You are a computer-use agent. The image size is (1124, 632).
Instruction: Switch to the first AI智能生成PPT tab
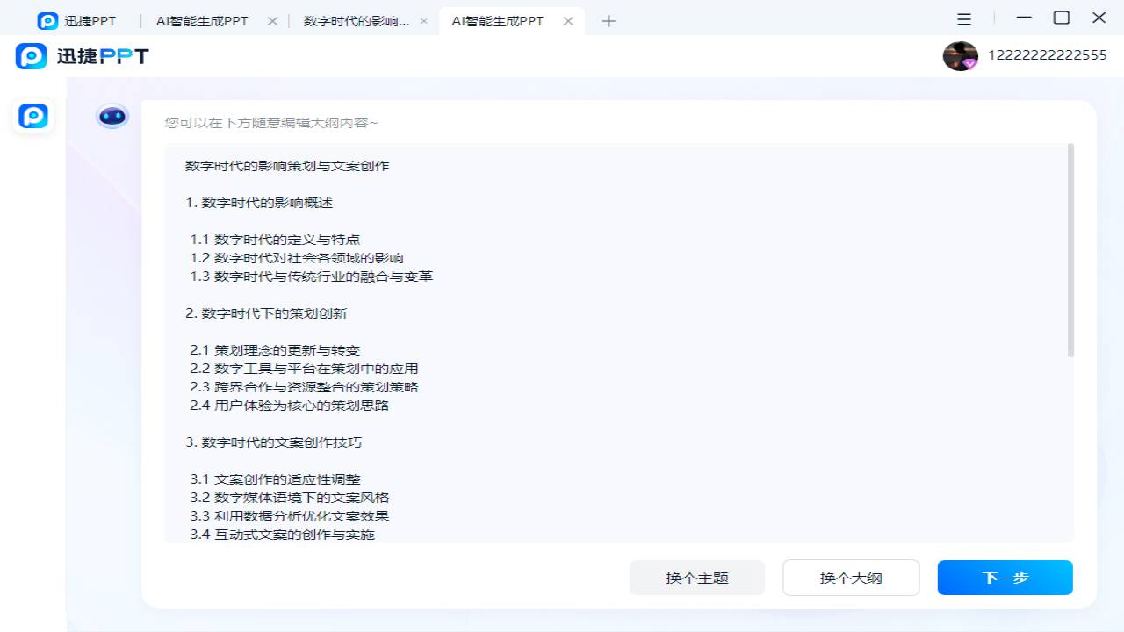coord(204,19)
